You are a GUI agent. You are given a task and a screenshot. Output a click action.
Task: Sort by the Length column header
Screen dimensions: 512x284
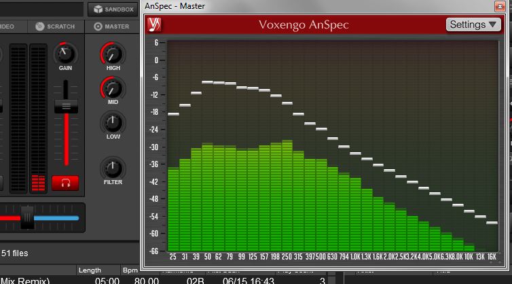pyautogui.click(x=90, y=270)
